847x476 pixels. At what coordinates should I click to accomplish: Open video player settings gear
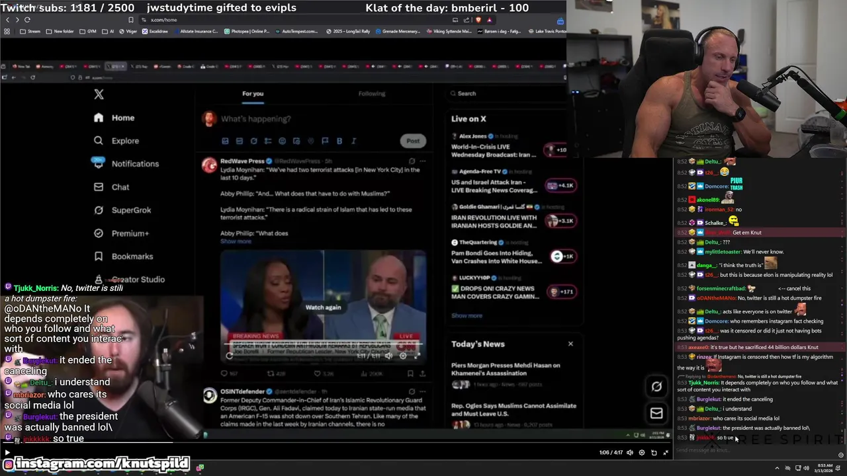(641, 453)
